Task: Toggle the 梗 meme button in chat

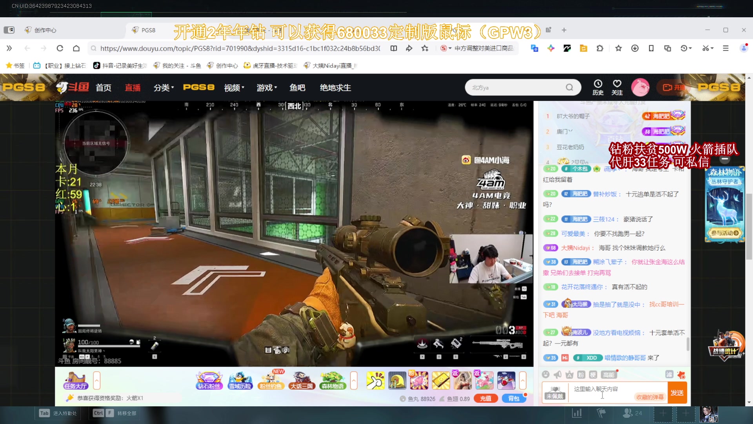Action: [593, 375]
